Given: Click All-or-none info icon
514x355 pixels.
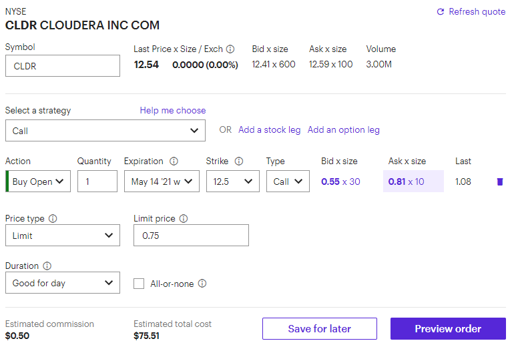Looking at the screenshot, I should click(202, 284).
